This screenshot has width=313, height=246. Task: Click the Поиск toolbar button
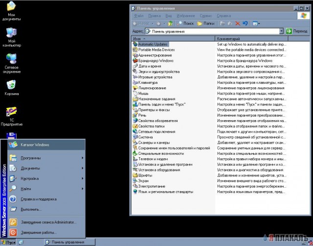point(185,24)
